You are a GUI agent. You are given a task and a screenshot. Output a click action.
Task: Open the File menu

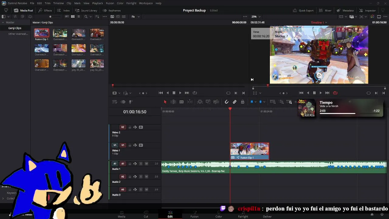coord(32,3)
